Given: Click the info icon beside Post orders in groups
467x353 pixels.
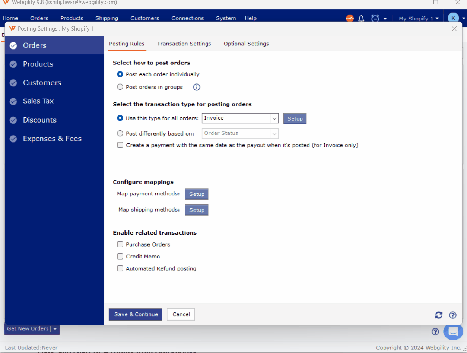Looking at the screenshot, I should pos(197,87).
